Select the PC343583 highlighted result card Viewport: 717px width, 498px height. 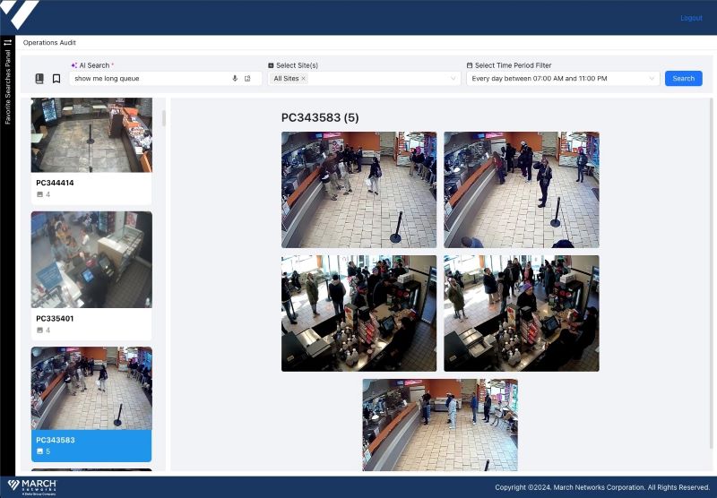tap(91, 444)
